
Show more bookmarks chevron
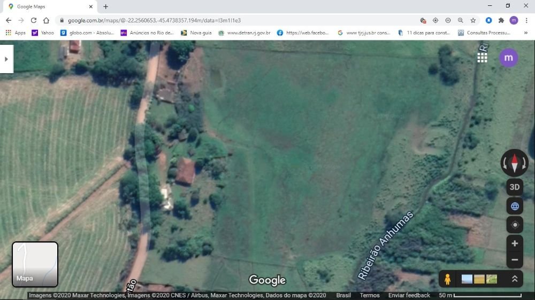pos(526,33)
